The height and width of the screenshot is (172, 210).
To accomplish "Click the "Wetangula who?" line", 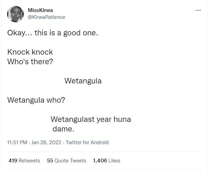I will (36, 101).
